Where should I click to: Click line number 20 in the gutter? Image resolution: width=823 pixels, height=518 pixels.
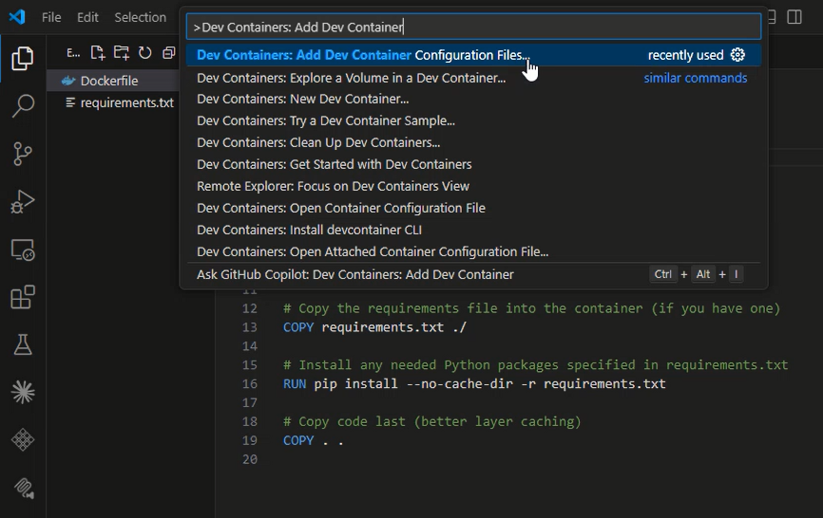(x=250, y=459)
